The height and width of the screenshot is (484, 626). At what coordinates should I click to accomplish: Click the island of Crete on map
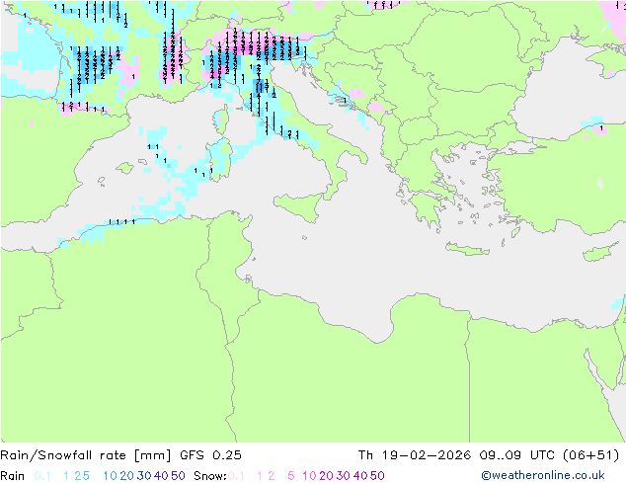coord(467,249)
